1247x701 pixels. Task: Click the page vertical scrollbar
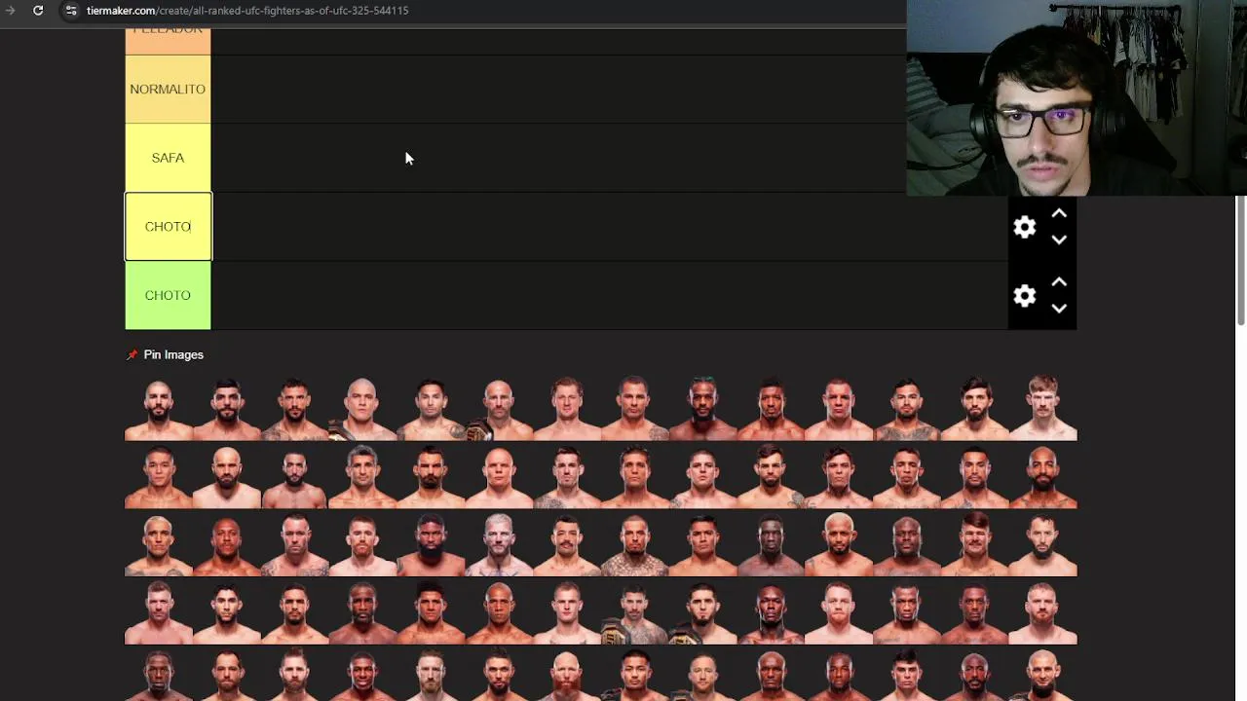click(1240, 261)
